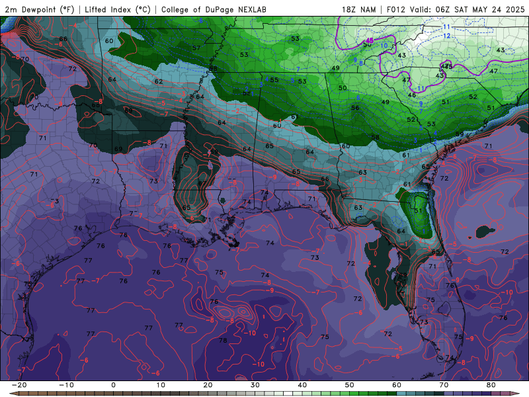Click the '67' dewpoint value on map
Viewport: 529px width, 397px height.
coord(202,183)
